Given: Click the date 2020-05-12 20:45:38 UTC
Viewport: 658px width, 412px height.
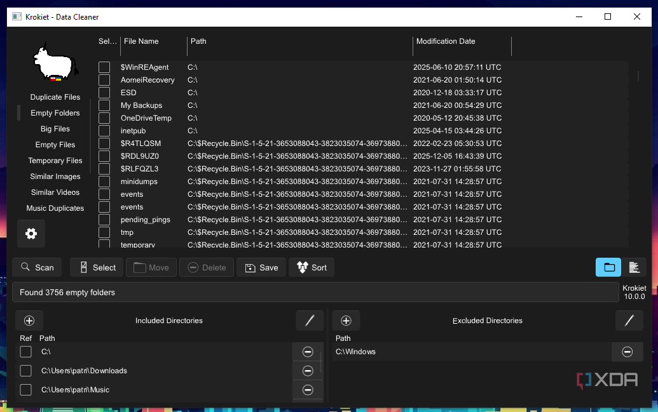Looking at the screenshot, I should click(457, 118).
